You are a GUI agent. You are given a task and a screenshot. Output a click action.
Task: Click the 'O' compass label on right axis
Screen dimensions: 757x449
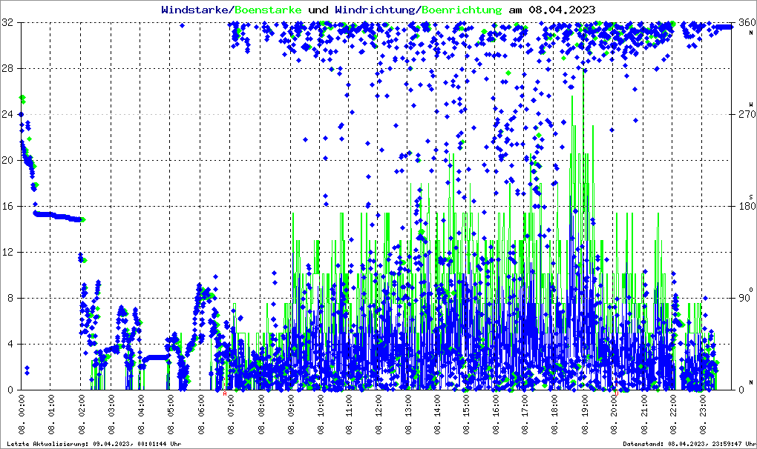coord(751,290)
